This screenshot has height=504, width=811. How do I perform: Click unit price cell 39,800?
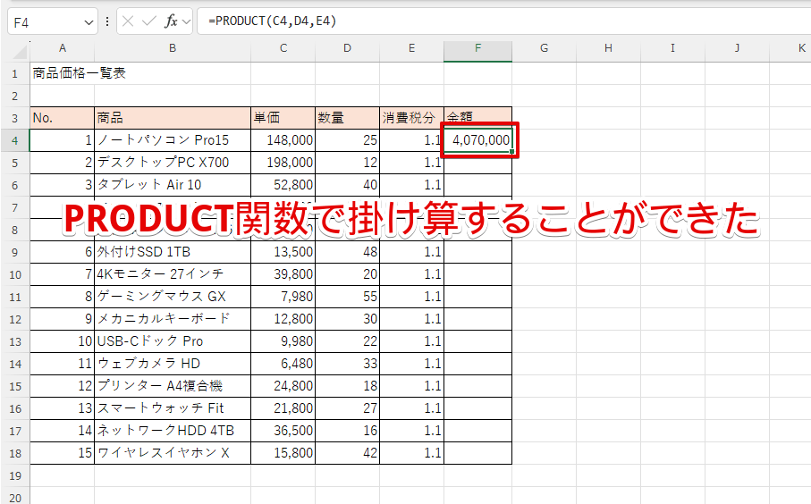click(x=283, y=274)
